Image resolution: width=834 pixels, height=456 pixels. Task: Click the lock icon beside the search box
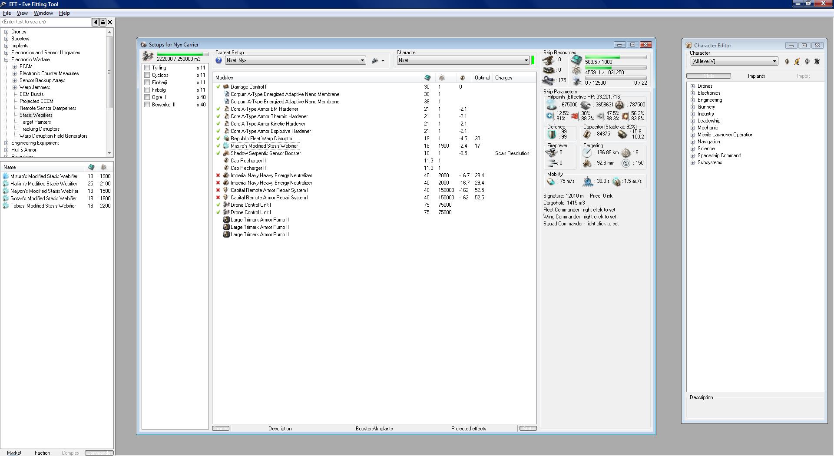[103, 22]
